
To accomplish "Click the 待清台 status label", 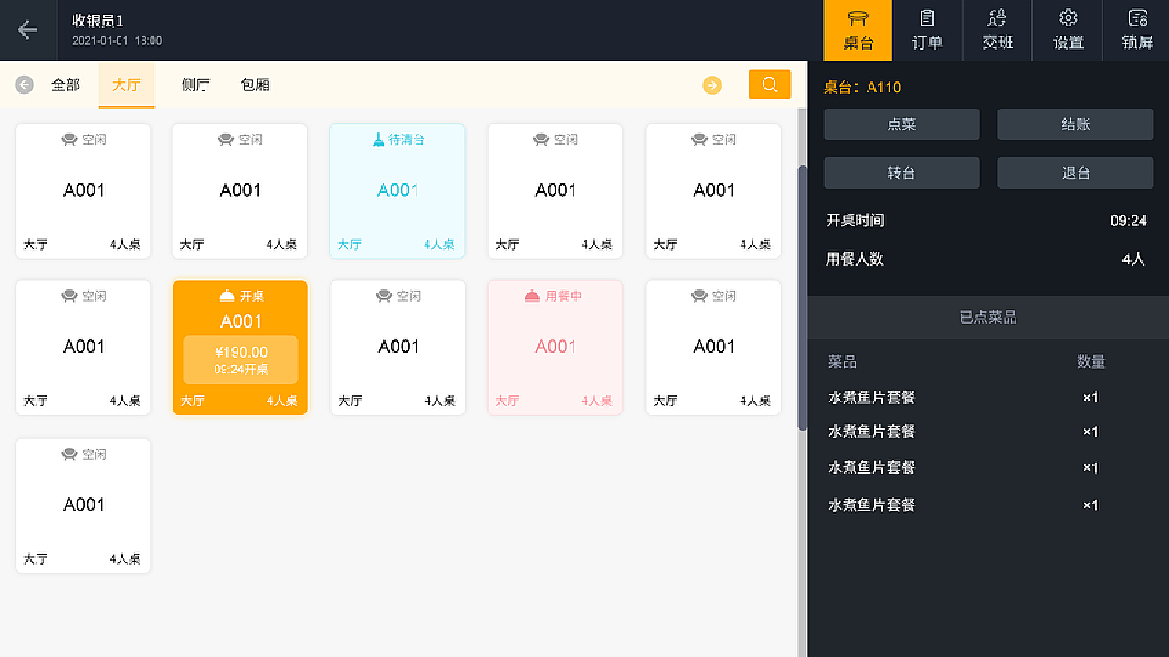I will point(406,140).
